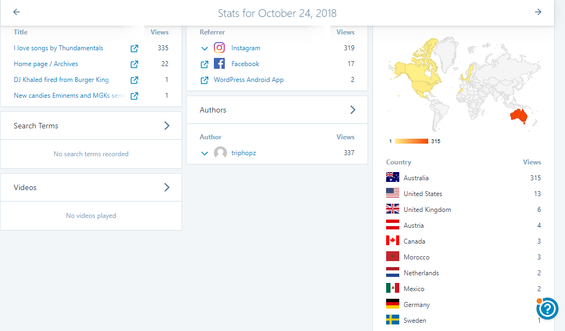Open 'I love songs by Thundamentals' post
The image size is (565, 331).
(59, 48)
